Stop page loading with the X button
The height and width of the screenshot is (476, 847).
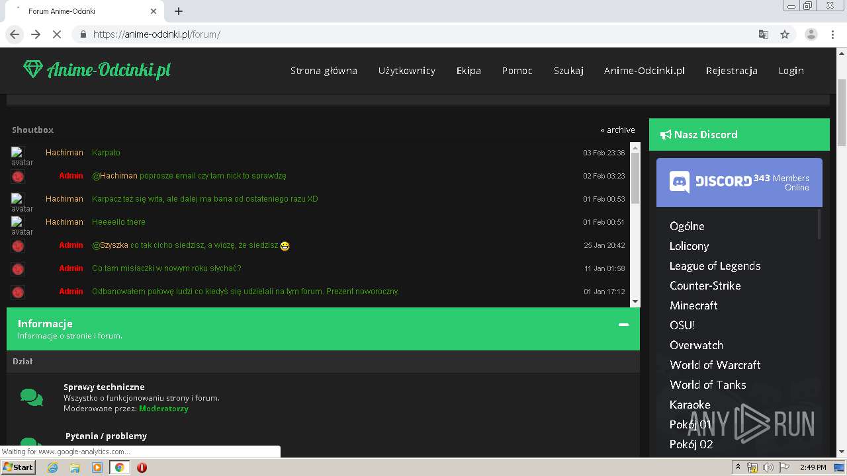click(57, 34)
